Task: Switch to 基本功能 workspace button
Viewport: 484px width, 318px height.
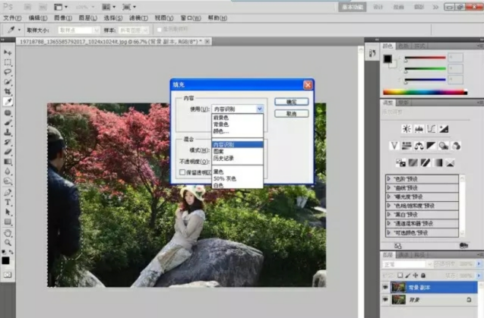Action: click(353, 7)
